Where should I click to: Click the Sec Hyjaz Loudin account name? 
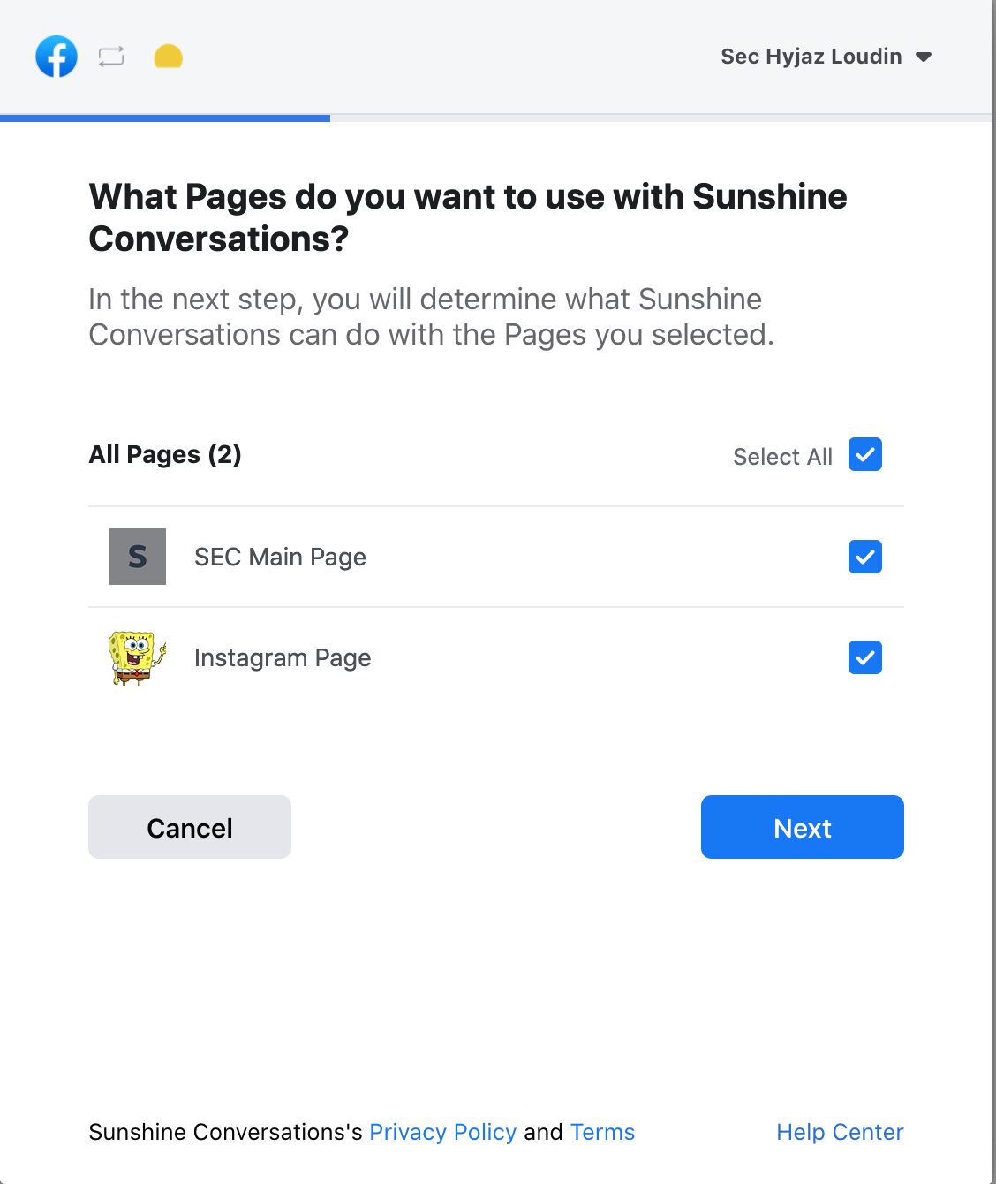click(811, 57)
